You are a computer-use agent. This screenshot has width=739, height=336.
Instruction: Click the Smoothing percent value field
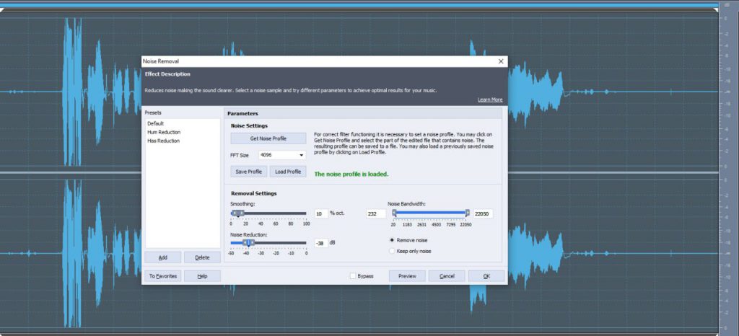coord(321,214)
